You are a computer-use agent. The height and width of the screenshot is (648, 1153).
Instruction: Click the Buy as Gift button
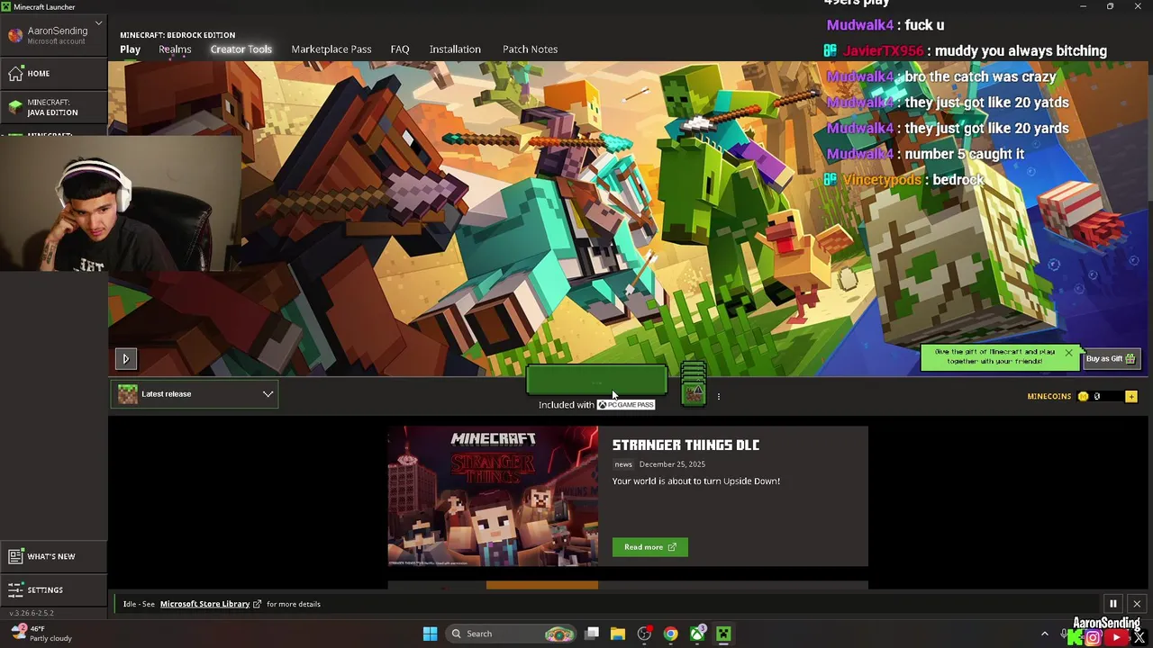(x=1111, y=359)
